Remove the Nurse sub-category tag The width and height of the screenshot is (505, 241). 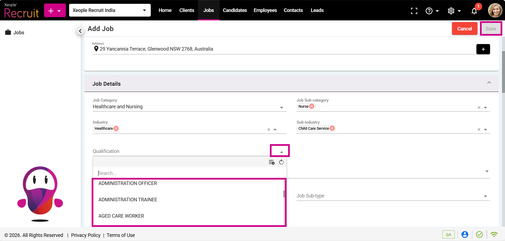click(312, 106)
